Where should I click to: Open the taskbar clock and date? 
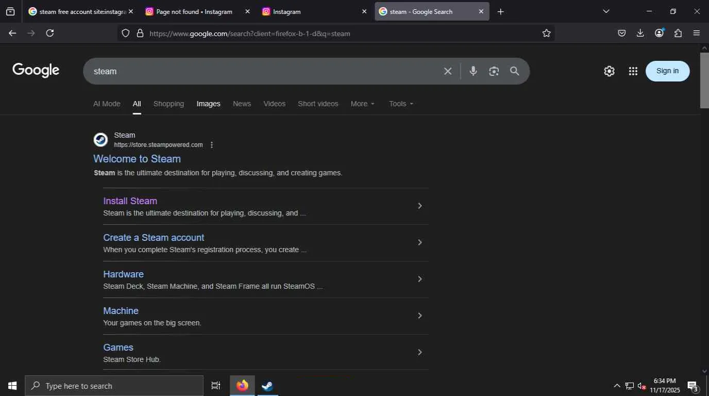click(x=665, y=386)
